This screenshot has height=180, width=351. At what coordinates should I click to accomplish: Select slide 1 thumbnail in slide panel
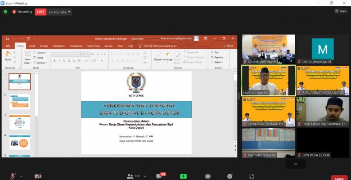point(20,81)
